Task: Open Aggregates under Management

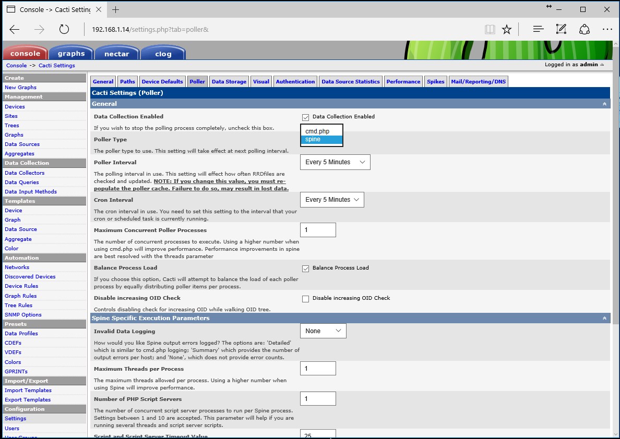Action: 19,154
